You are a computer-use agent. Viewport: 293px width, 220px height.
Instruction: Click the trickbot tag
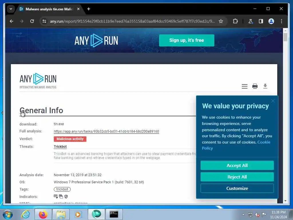[x=62, y=189]
